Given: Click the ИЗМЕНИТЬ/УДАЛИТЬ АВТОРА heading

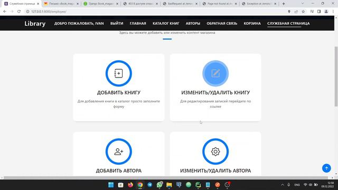Looking at the screenshot, I should 215,170.
